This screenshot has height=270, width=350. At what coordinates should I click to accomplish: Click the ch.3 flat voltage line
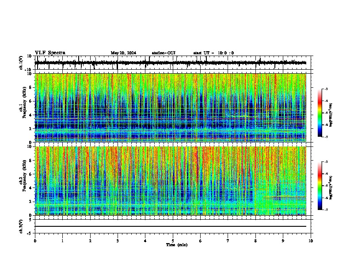pos(171,226)
